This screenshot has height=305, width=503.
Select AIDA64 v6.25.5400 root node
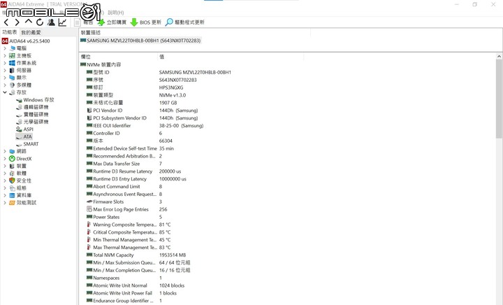pyautogui.click(x=26, y=41)
